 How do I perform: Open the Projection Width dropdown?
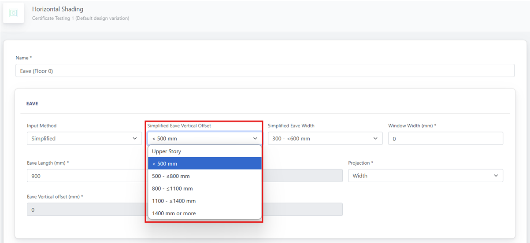tap(426, 176)
